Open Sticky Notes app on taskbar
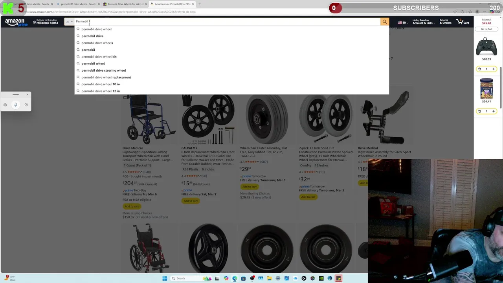Screen dimensions: 503x283 [x=338, y=278]
